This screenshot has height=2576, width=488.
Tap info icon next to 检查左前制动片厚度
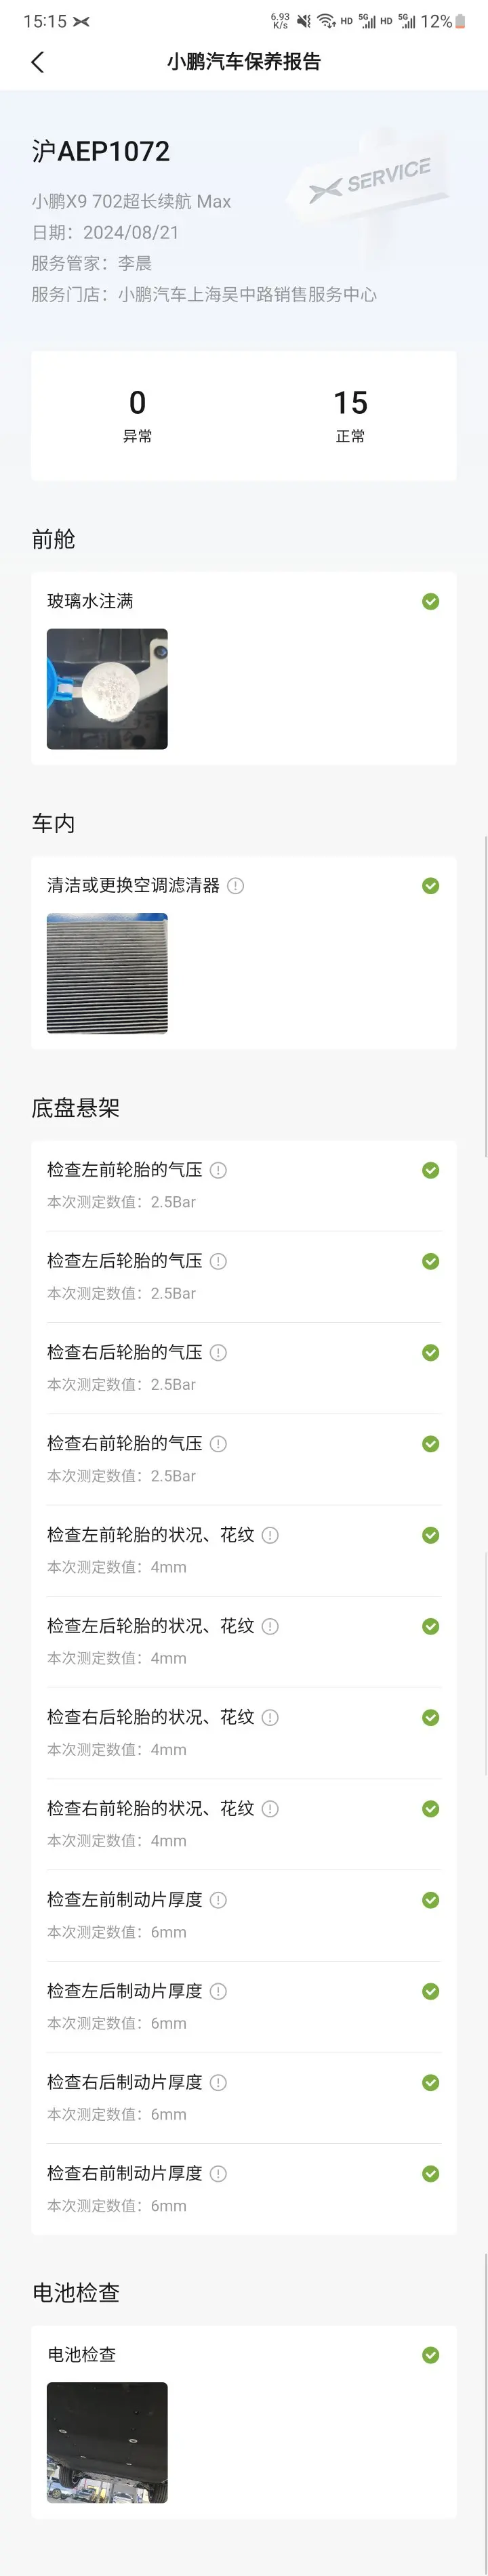(219, 1899)
